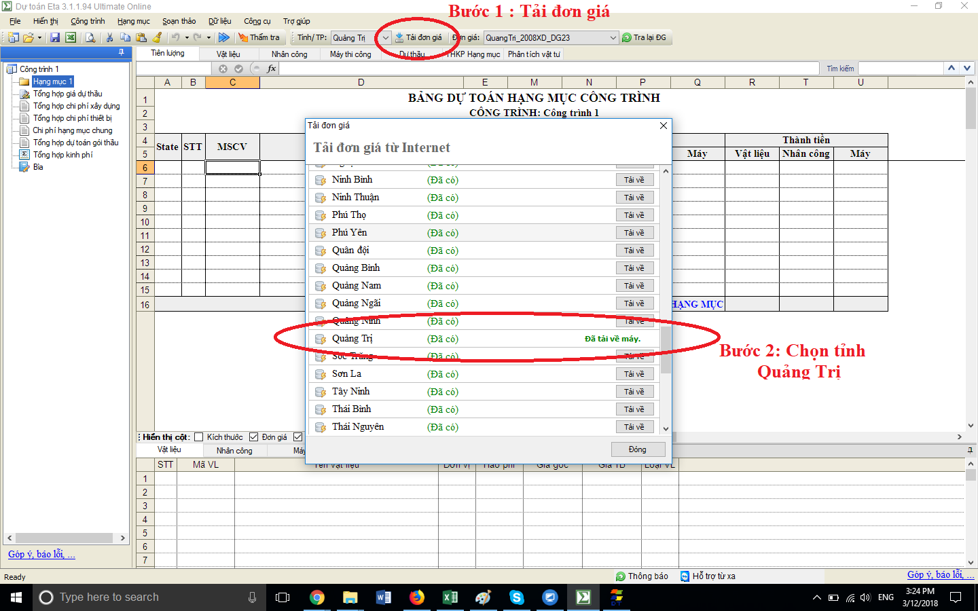Click the format painter brush icon
The height and width of the screenshot is (611, 978).
[158, 38]
